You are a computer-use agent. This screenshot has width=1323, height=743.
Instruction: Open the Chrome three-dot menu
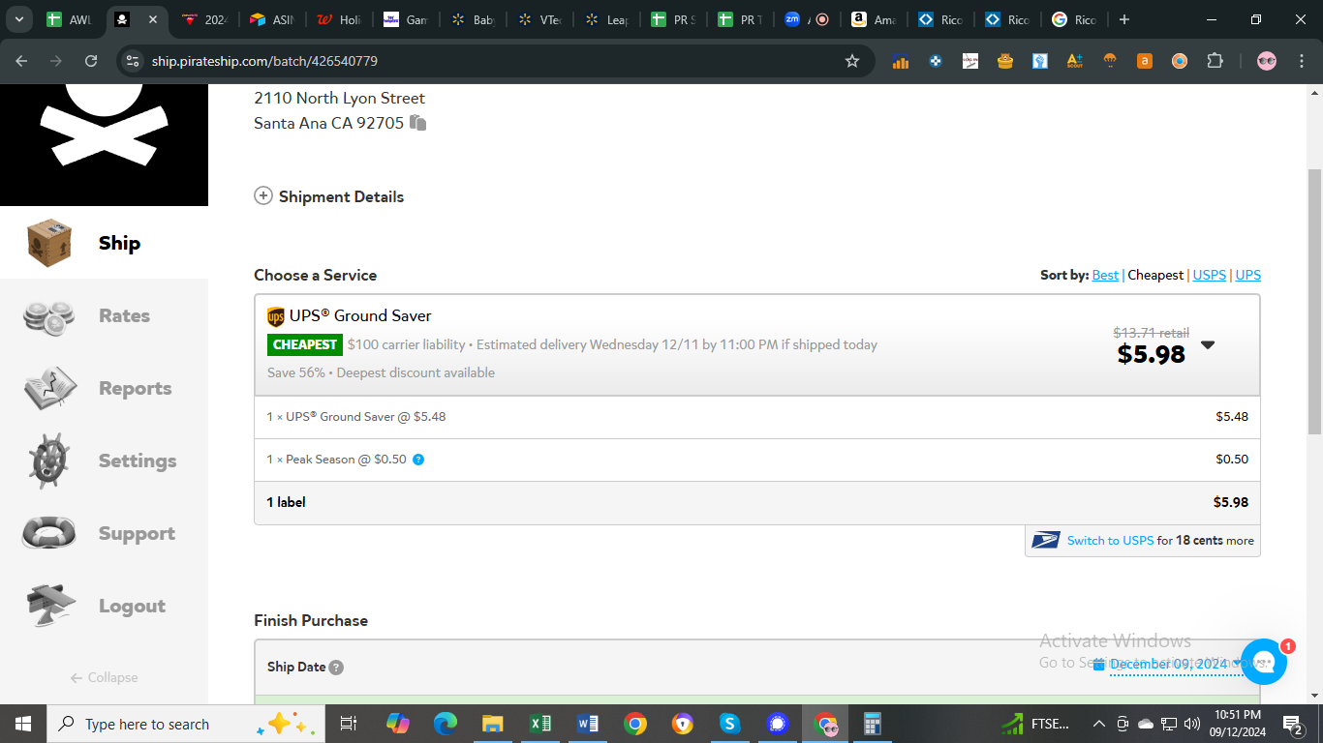(1301, 61)
